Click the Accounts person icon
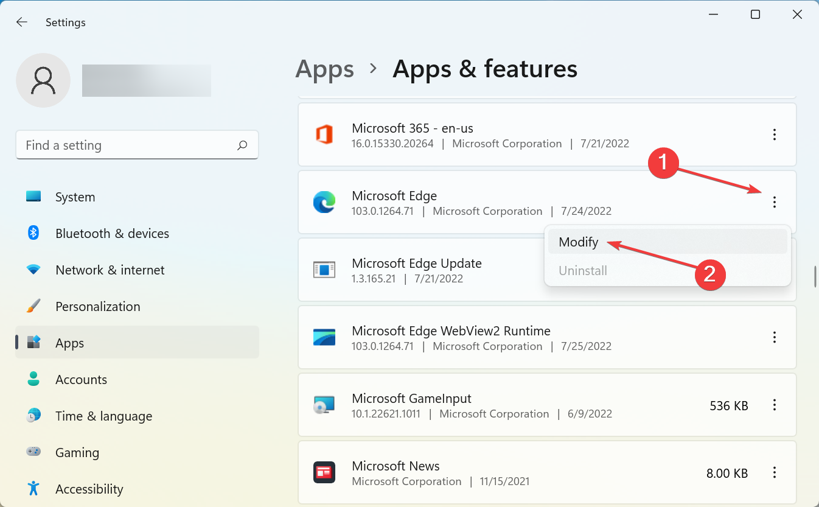 (x=33, y=379)
